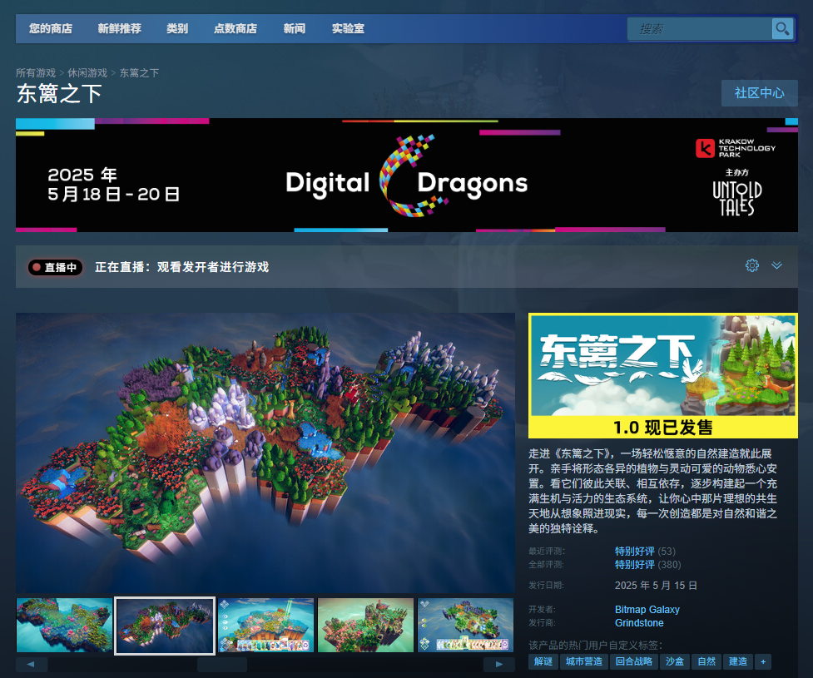Go to 点数商店 tab
The height and width of the screenshot is (678, 813).
tap(235, 29)
